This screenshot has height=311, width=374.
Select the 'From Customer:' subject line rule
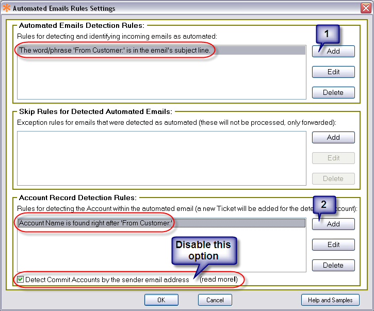tap(115, 50)
